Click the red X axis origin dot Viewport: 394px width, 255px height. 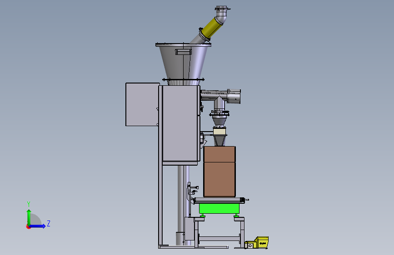[x=28, y=226]
